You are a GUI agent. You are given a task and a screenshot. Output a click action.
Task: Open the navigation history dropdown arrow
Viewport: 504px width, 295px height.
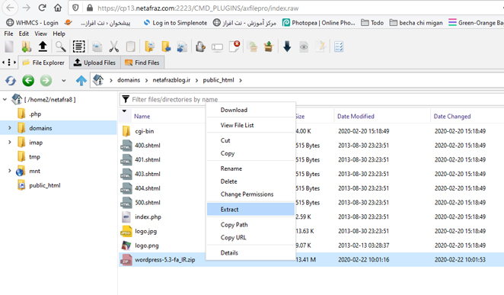[64, 81]
